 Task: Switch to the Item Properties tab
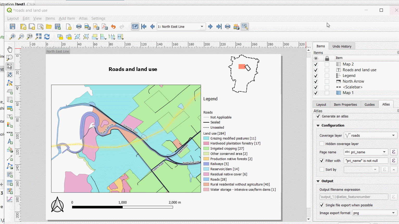[345, 104]
